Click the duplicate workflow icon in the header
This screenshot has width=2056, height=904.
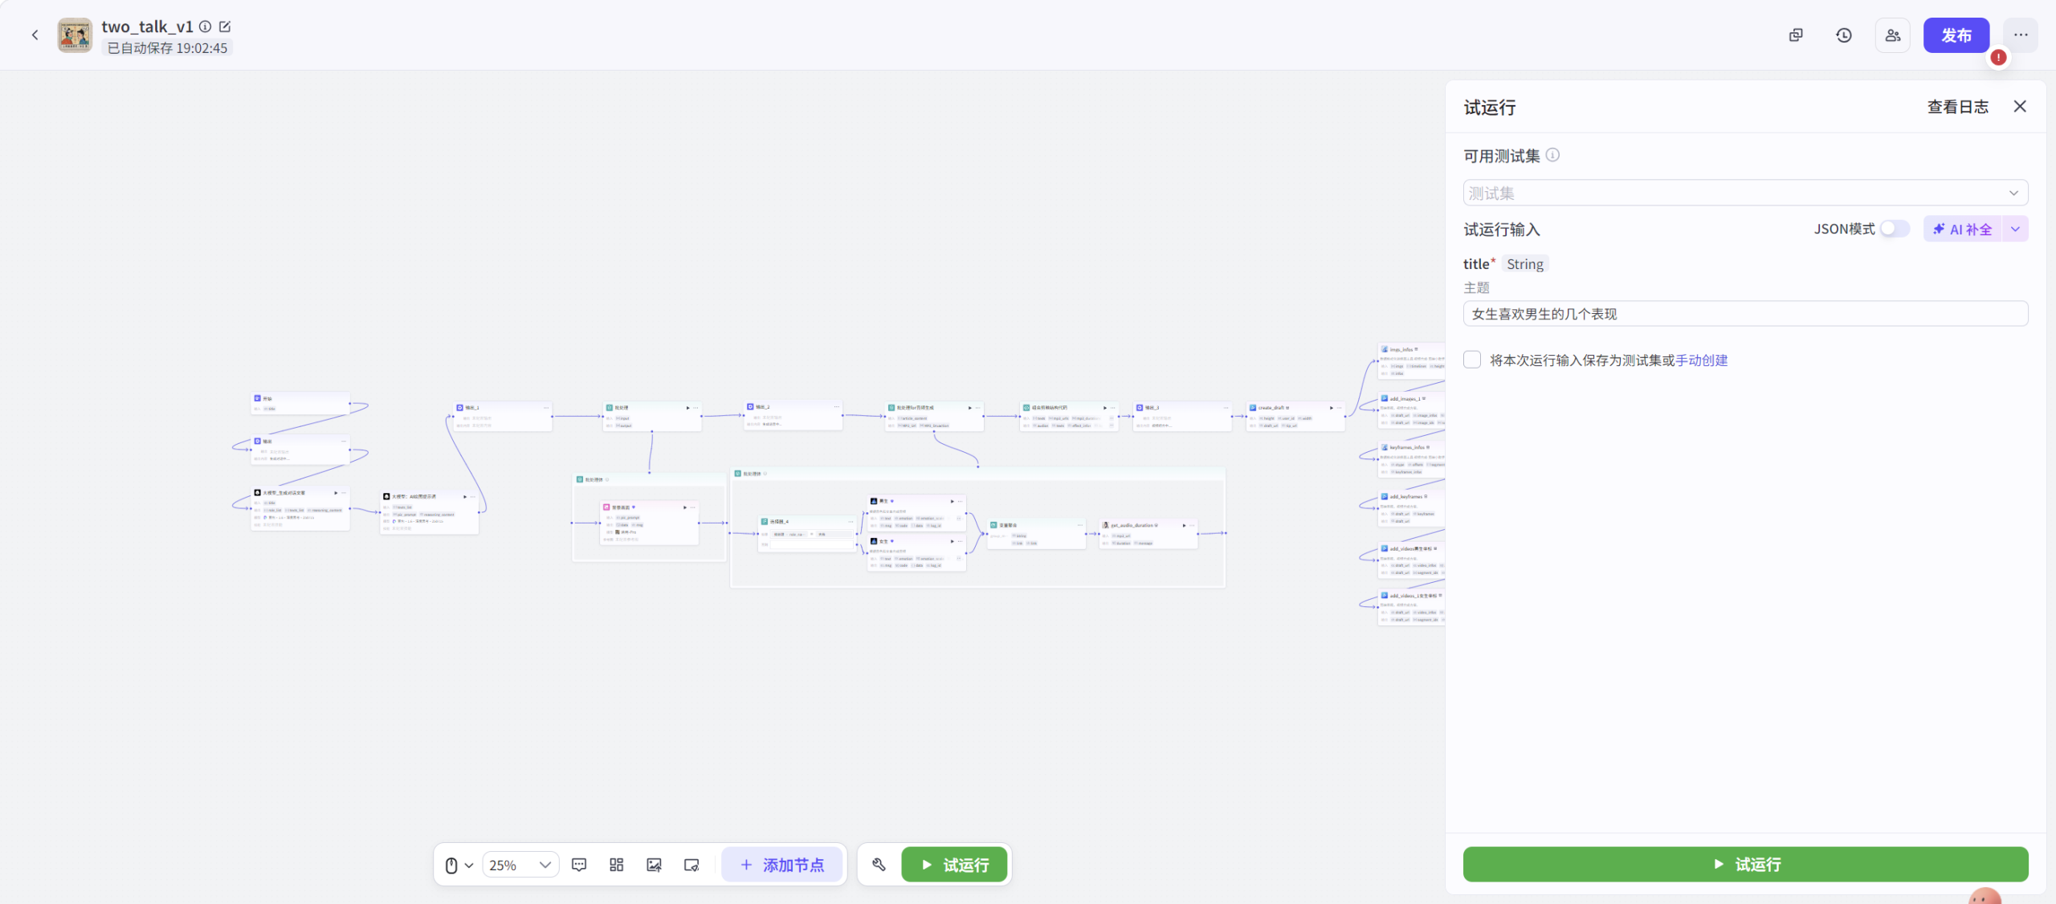click(1796, 35)
